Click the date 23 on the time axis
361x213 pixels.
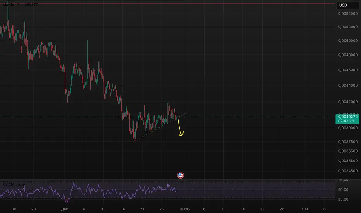click(x=34, y=209)
